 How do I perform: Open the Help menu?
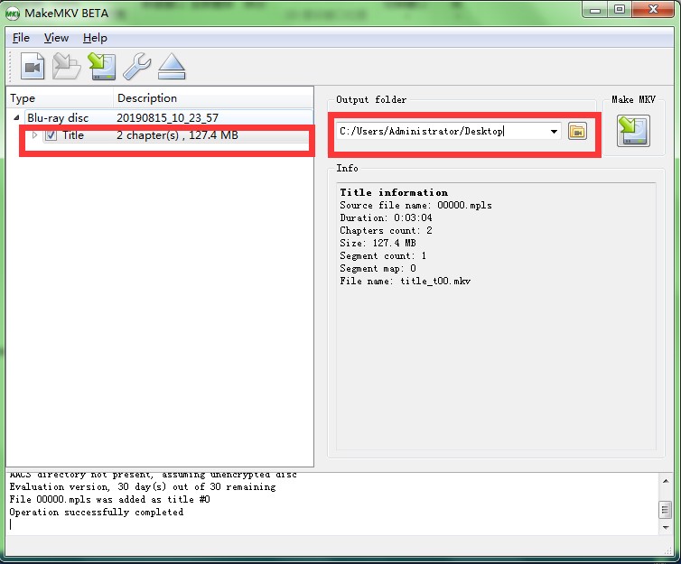(95, 38)
